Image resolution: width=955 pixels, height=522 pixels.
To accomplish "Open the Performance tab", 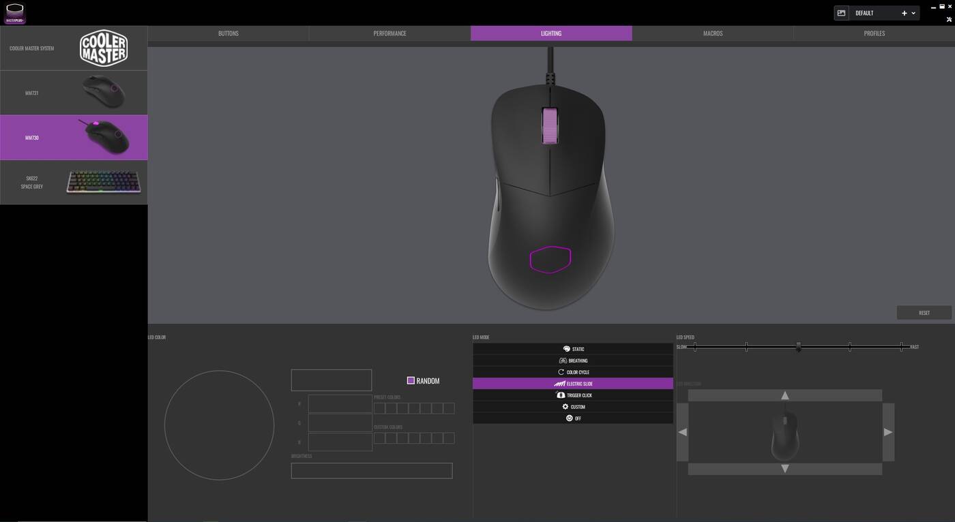I will click(390, 33).
